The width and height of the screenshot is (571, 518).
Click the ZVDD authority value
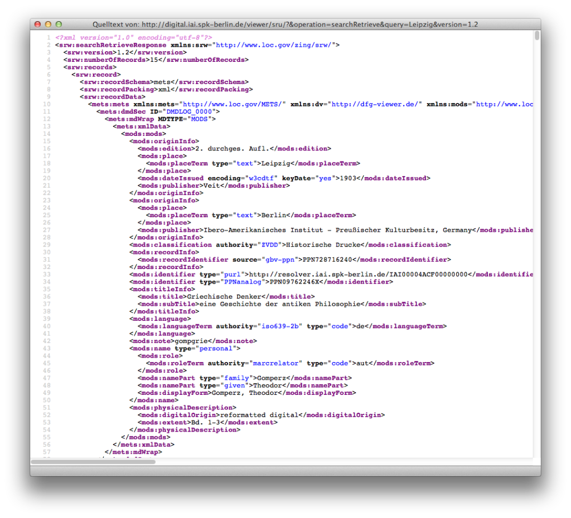click(269, 245)
